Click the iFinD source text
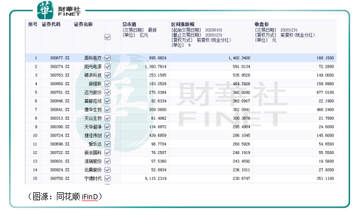 click(x=90, y=196)
